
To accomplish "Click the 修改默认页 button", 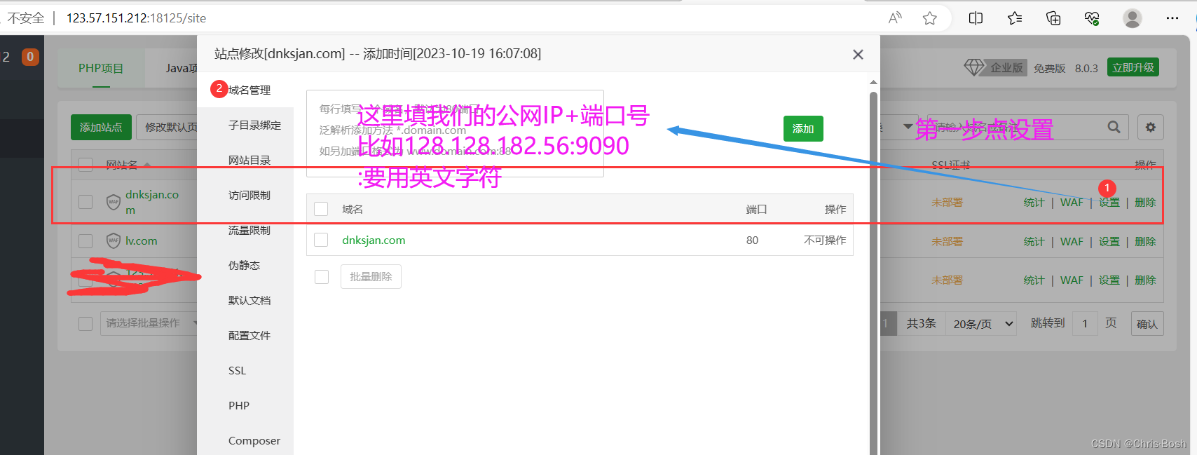I will tap(167, 127).
